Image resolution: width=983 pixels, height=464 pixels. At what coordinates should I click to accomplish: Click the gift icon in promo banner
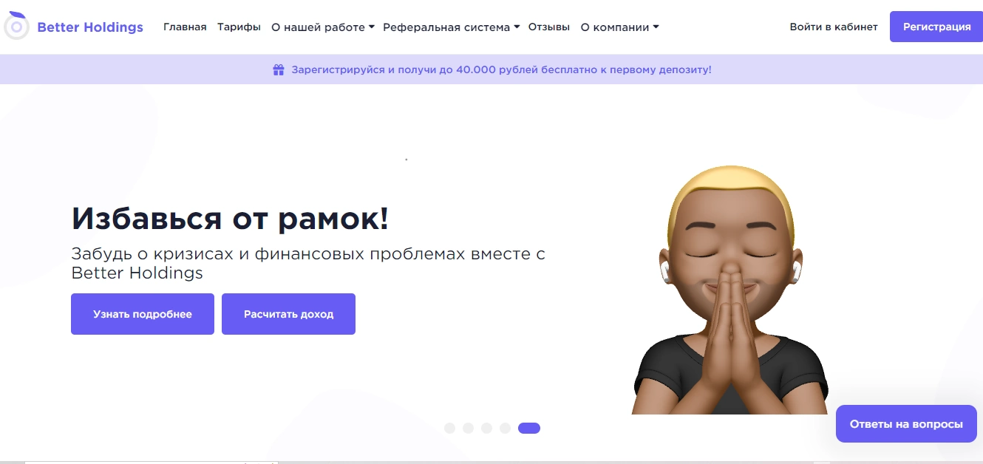click(x=279, y=70)
